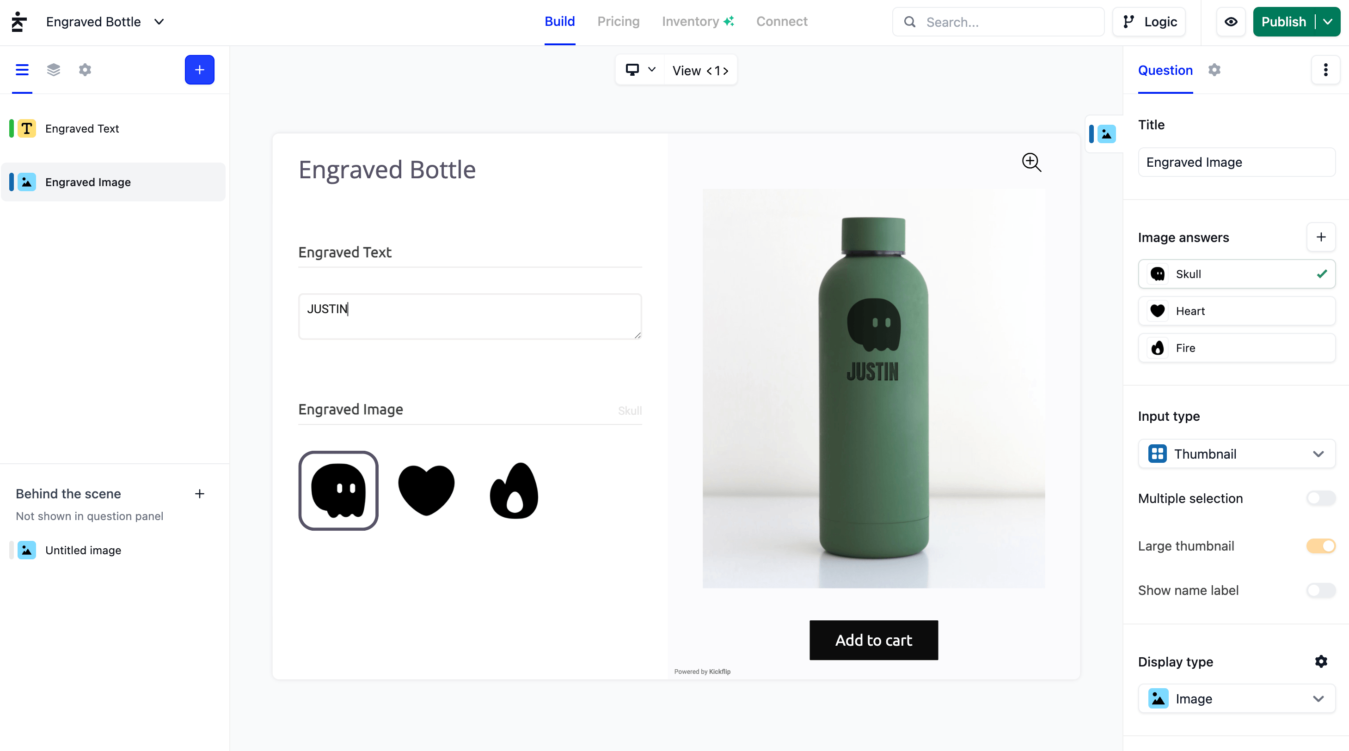Viewport: 1349px width, 751px height.
Task: Open the Thumbnail input type dropdown
Action: pyautogui.click(x=1236, y=454)
